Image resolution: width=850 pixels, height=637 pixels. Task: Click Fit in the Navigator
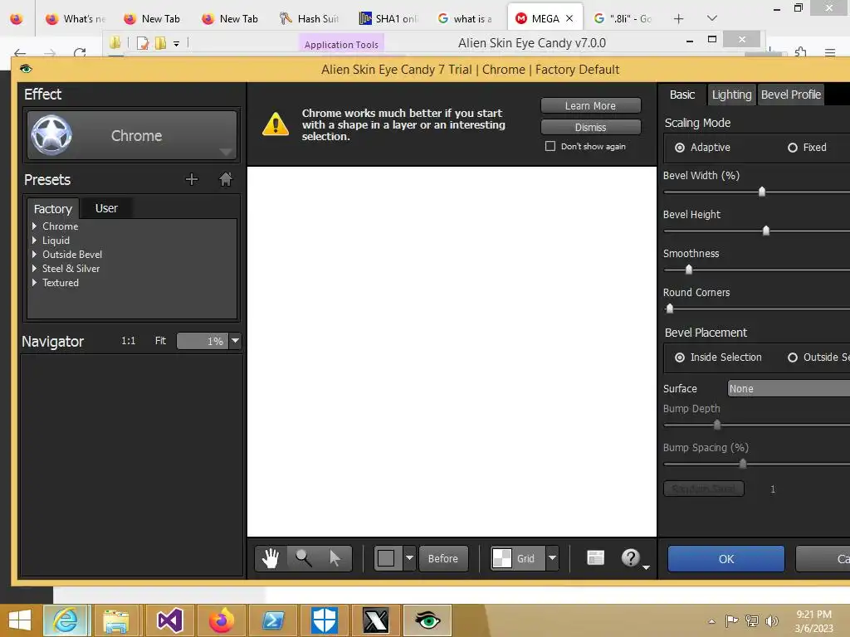[x=160, y=341]
